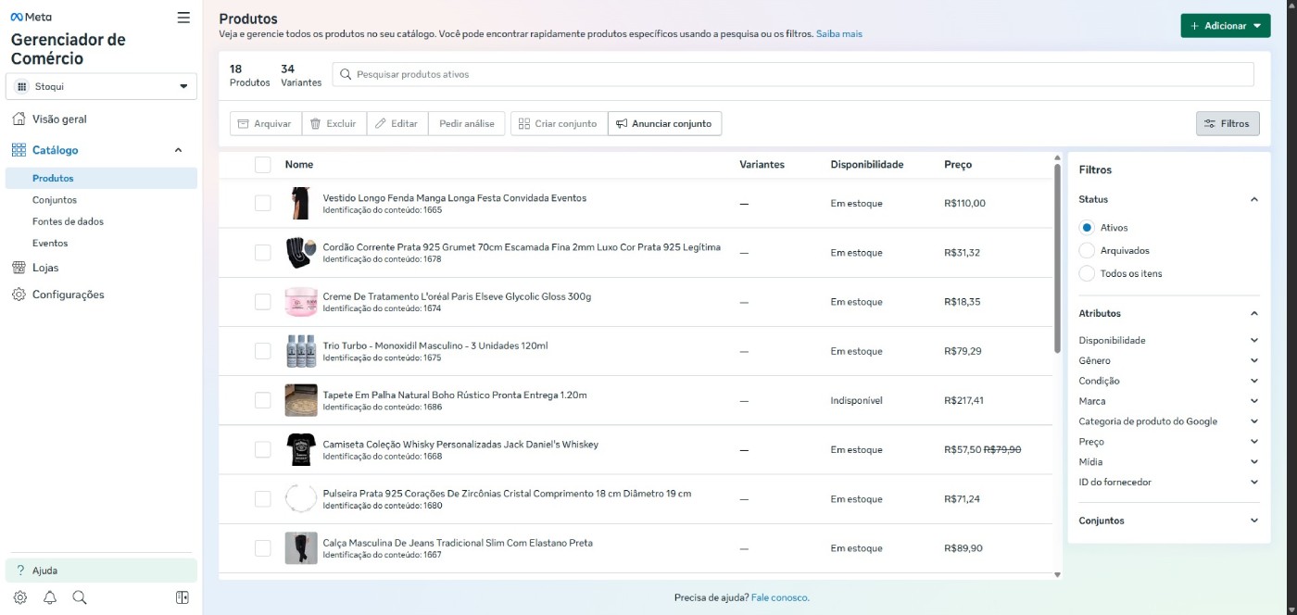The width and height of the screenshot is (1297, 615).
Task: Tick the select-all checkbox in table header
Action: pyautogui.click(x=263, y=165)
